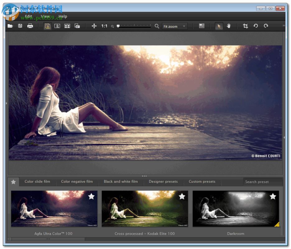This screenshot has width=291, height=249.
Task: Click the open file folder icon
Action: click(x=10, y=26)
